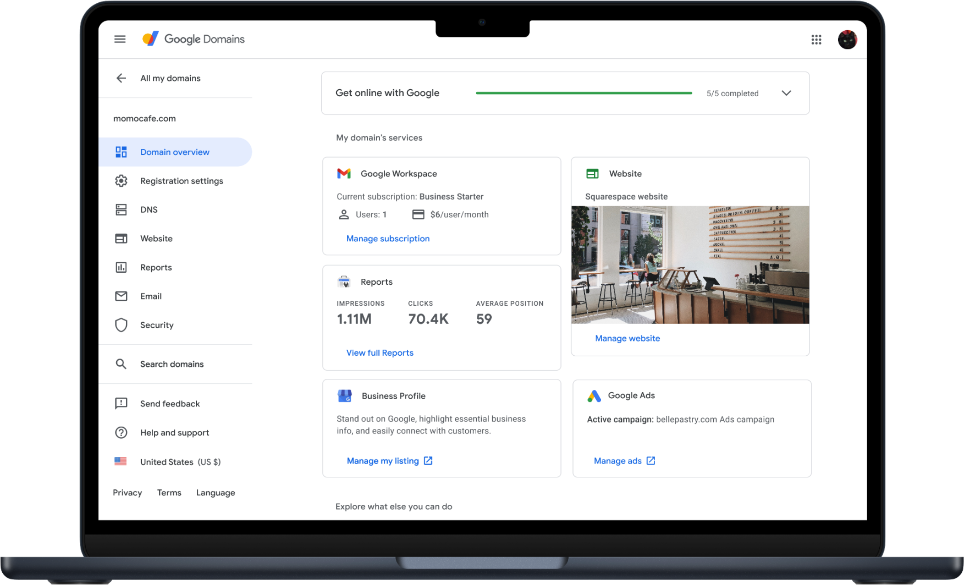Click the average position 59 value
This screenshot has width=964, height=585.
pyautogui.click(x=484, y=319)
